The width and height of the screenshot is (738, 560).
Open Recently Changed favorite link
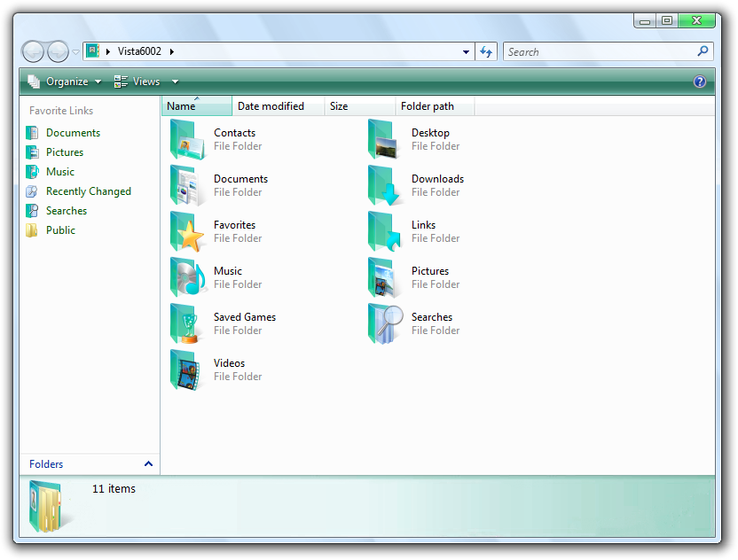pyautogui.click(x=88, y=191)
